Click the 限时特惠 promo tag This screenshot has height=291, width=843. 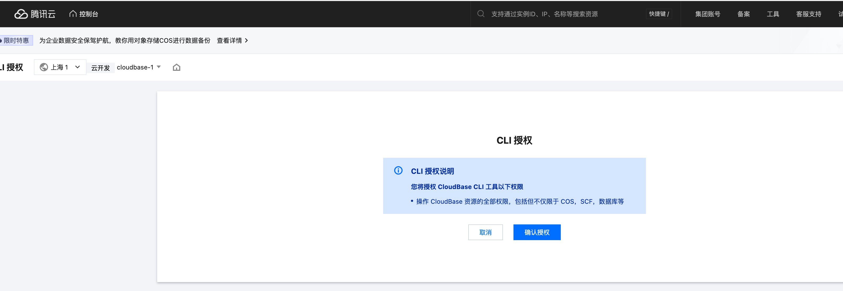(16, 40)
